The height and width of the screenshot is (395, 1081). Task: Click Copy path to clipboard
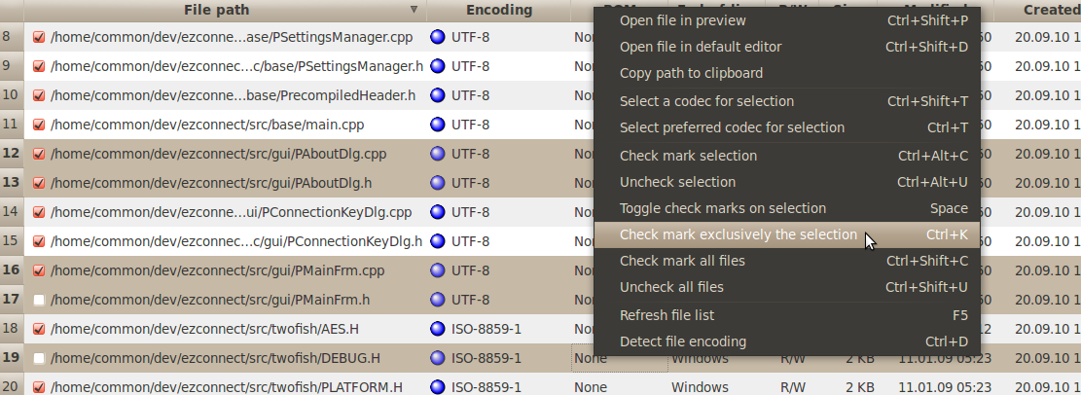[x=691, y=73]
